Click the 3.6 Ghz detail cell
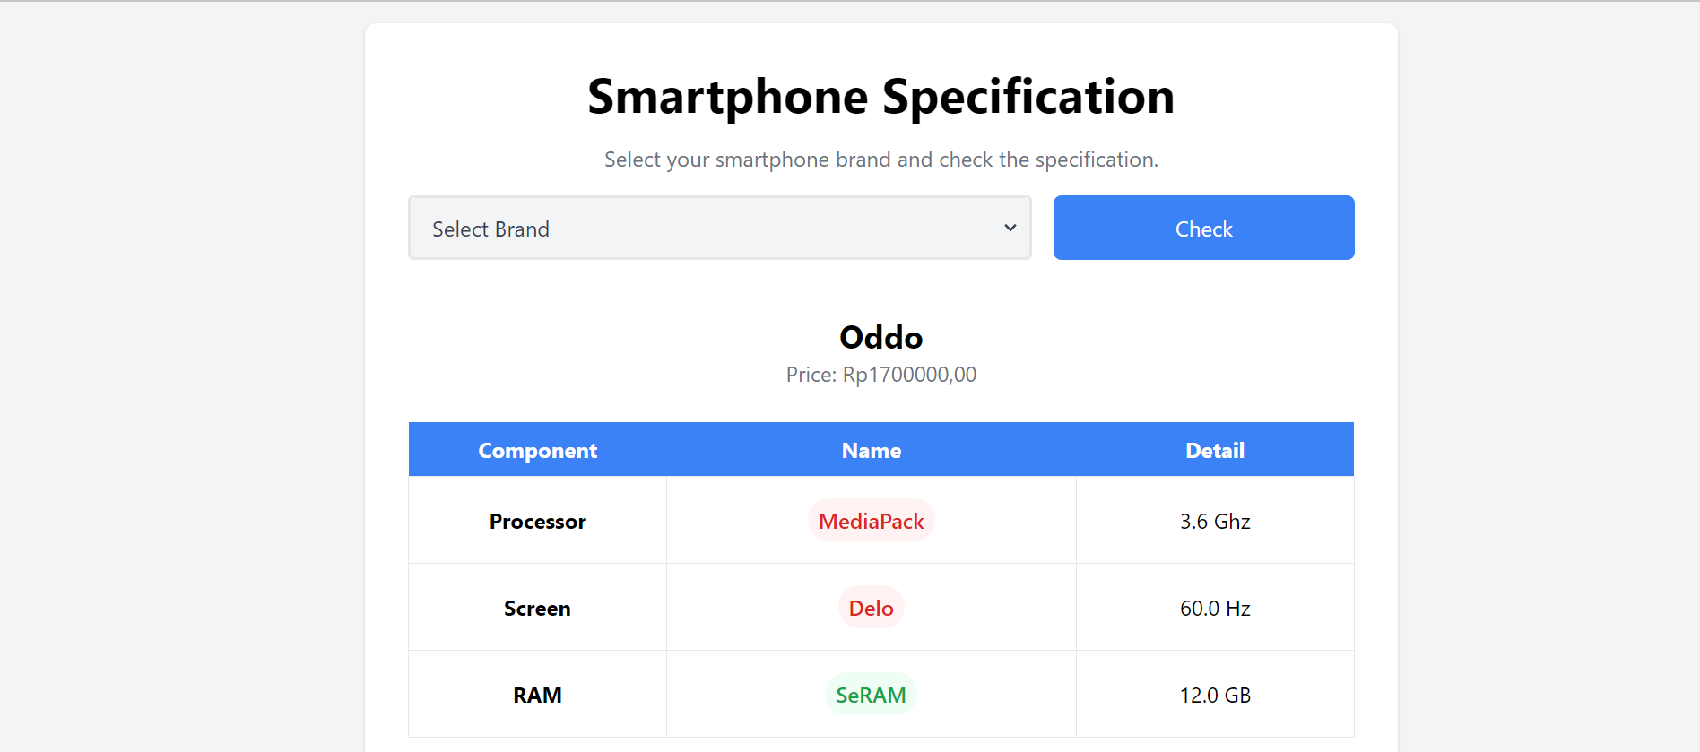1700x752 pixels. pos(1214,522)
